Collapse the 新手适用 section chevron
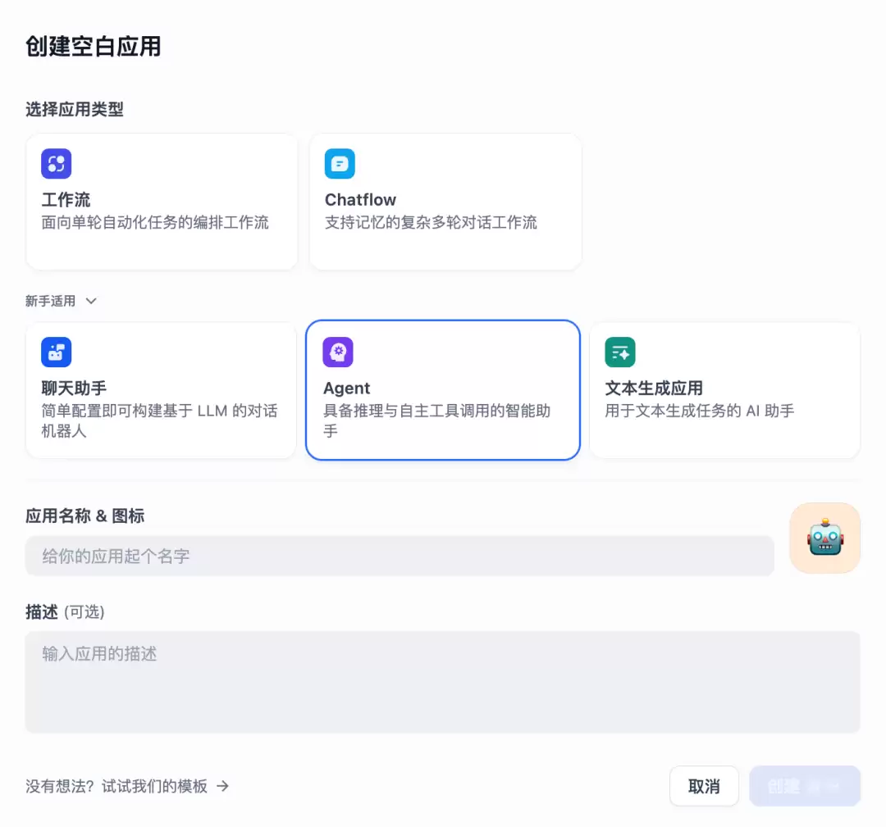This screenshot has width=886, height=827. [91, 301]
